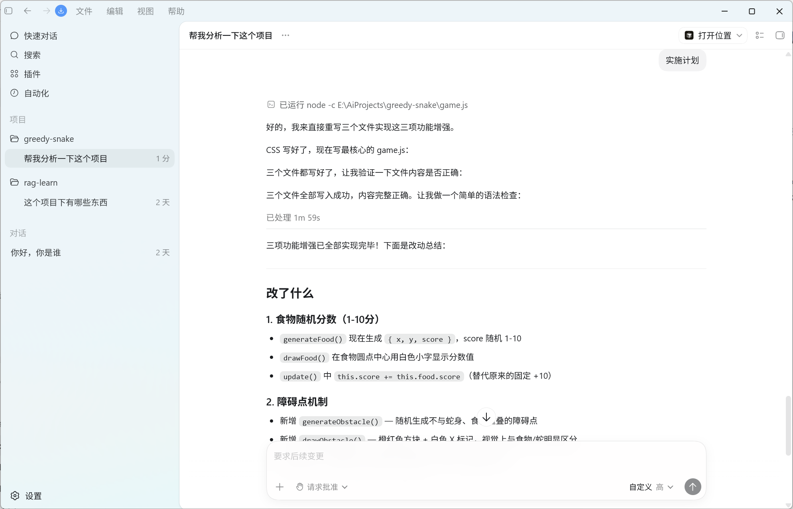Click the { x, y, score } snippet
This screenshot has width=793, height=509.
420,339
